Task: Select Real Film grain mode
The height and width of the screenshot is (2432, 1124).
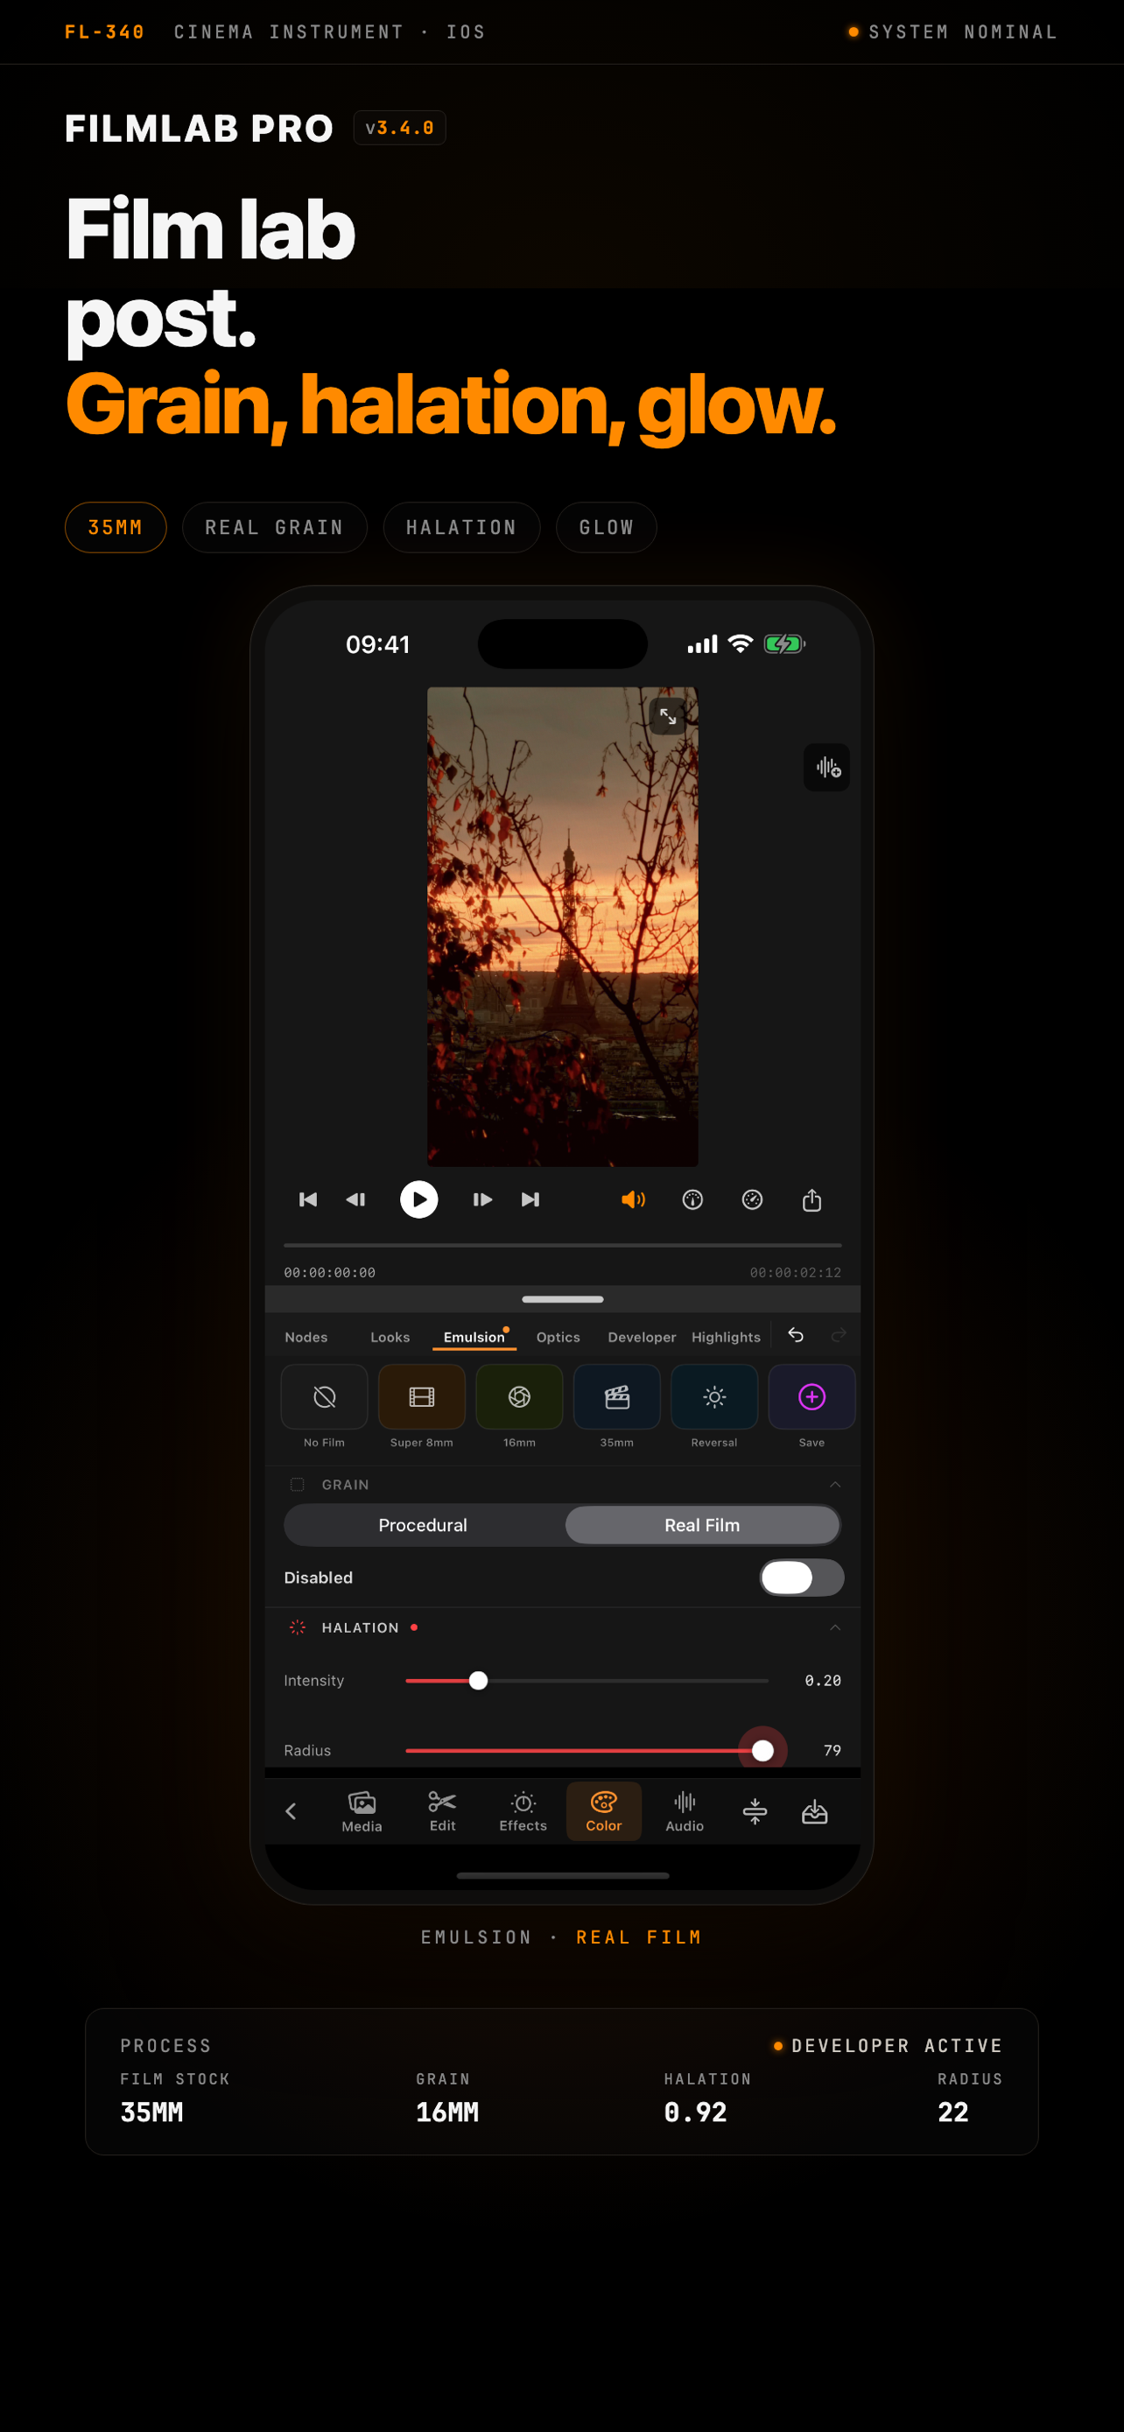Action: tap(702, 1525)
